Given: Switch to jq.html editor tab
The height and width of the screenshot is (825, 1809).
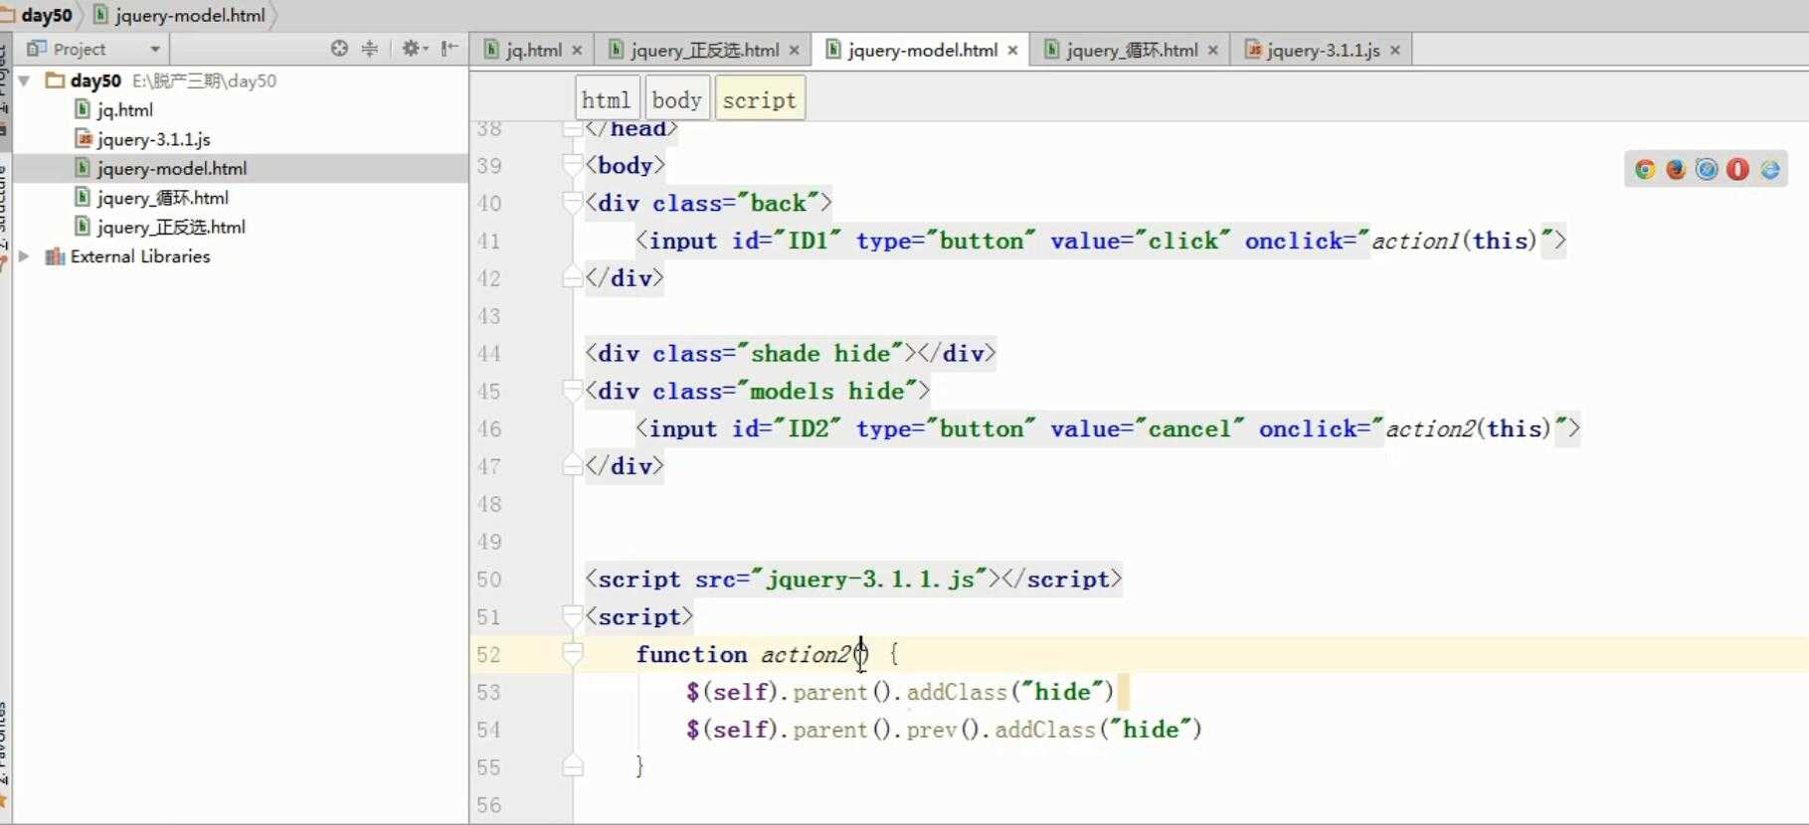Looking at the screenshot, I should [533, 50].
